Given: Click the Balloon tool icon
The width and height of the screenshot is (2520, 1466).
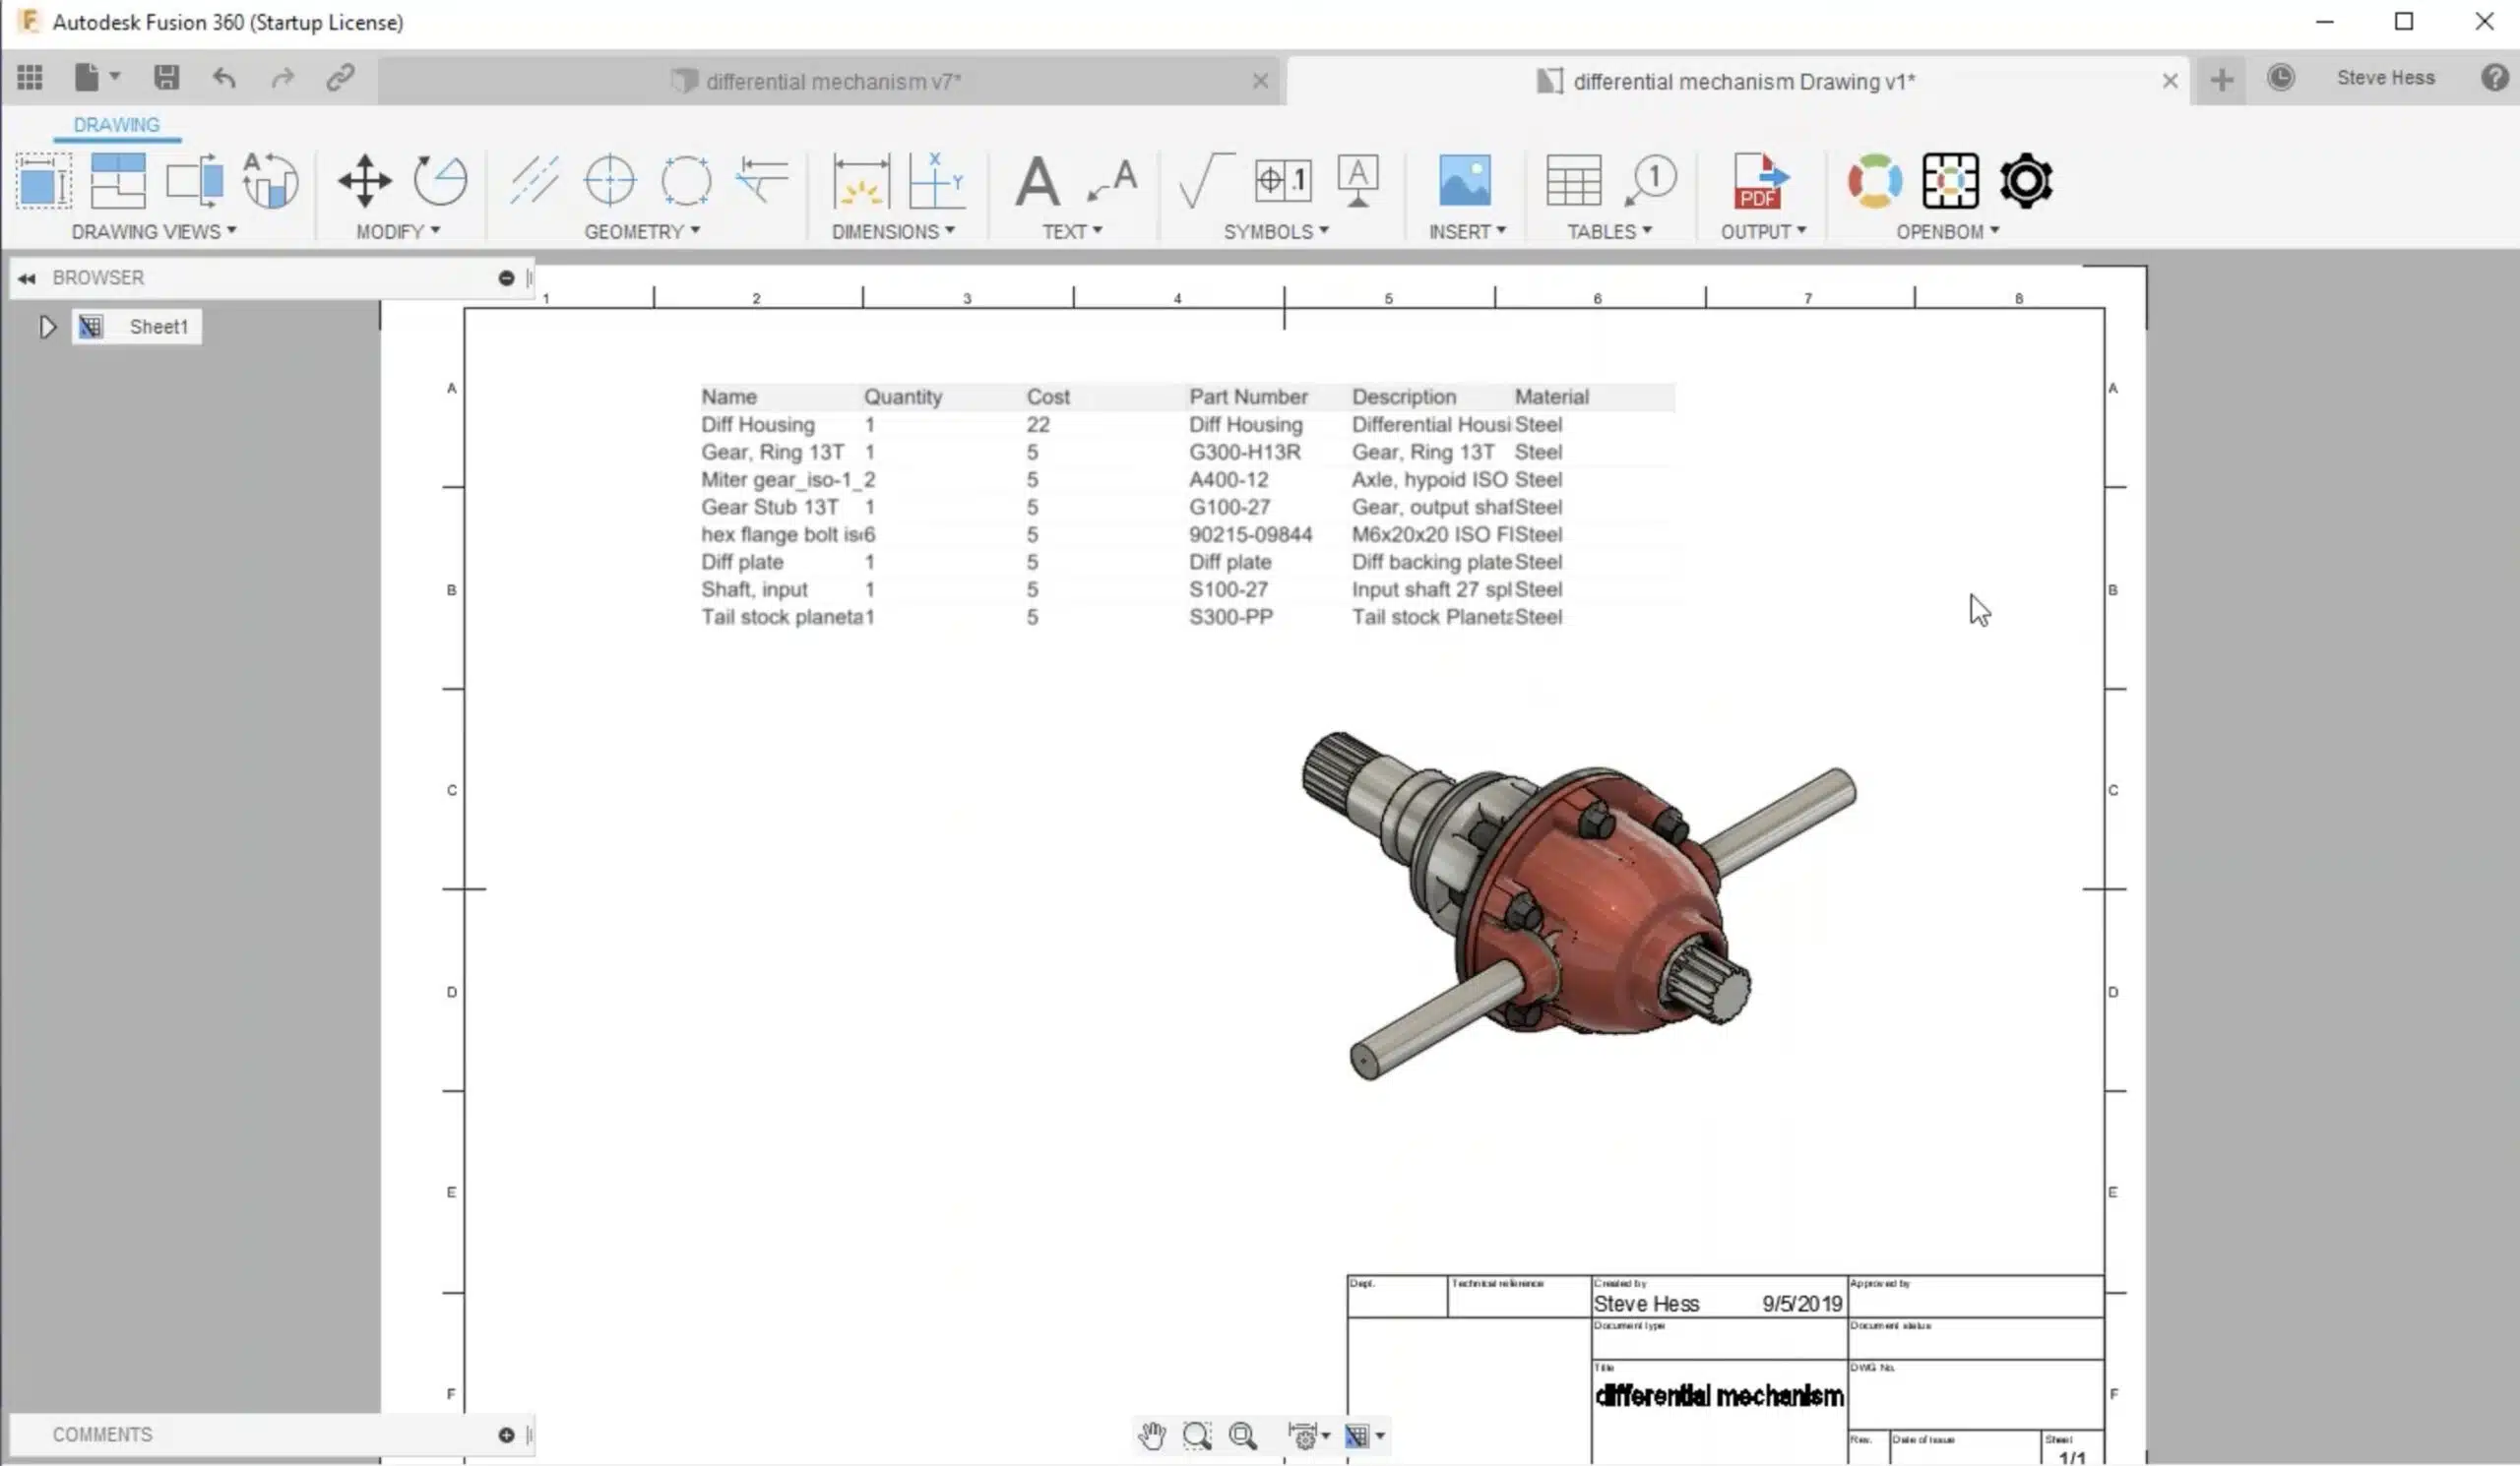Looking at the screenshot, I should pyautogui.click(x=1651, y=181).
